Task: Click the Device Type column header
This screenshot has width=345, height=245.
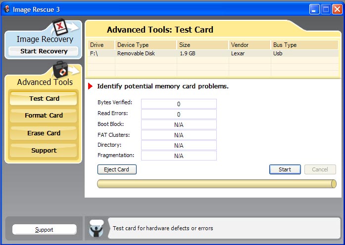Action: [146, 45]
